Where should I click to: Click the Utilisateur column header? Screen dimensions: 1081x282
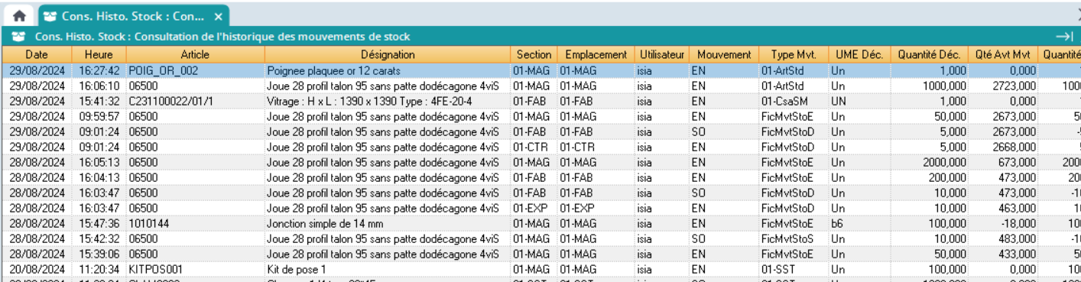click(x=662, y=55)
